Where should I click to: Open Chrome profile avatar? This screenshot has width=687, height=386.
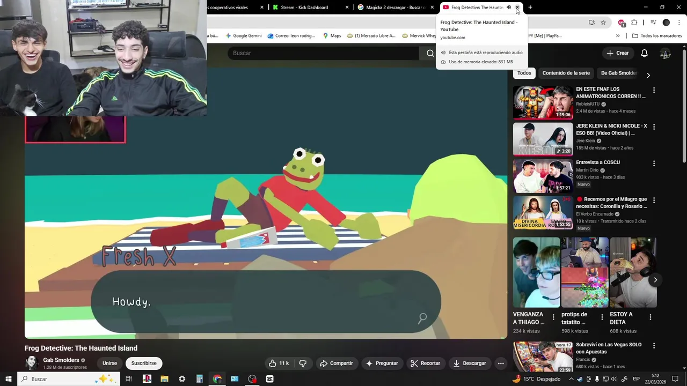pos(666,23)
